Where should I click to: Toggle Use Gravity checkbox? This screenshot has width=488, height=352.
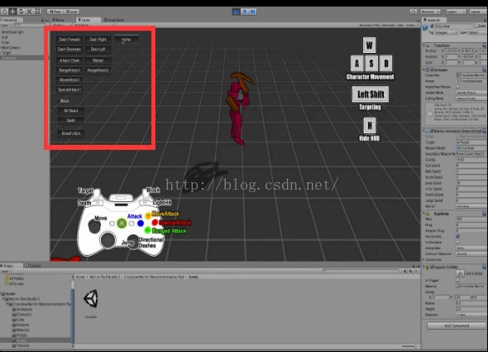458,236
